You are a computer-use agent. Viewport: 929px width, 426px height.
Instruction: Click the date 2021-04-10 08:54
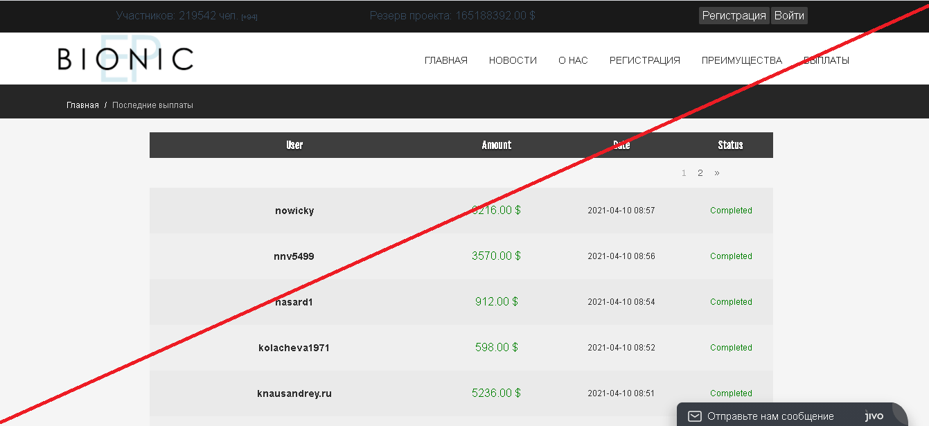click(x=621, y=302)
